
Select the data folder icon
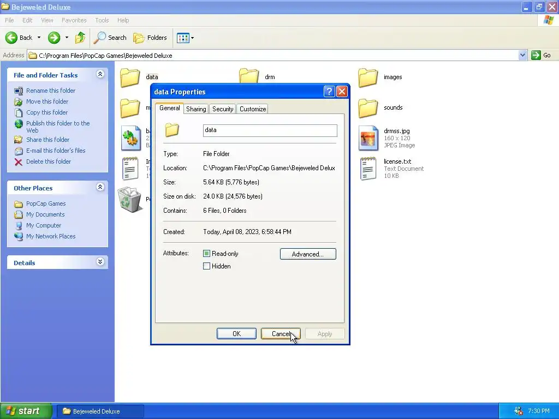click(x=130, y=77)
